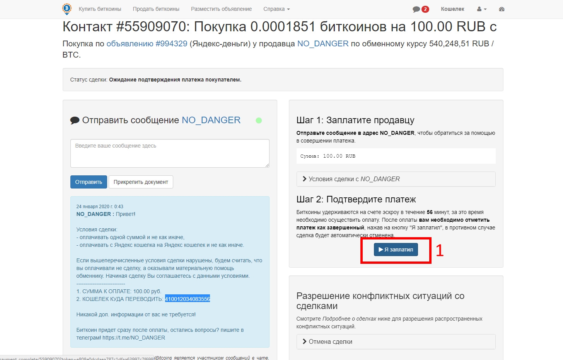This screenshot has height=360, width=563.
Task: Click the green online status dot
Action: (x=259, y=121)
